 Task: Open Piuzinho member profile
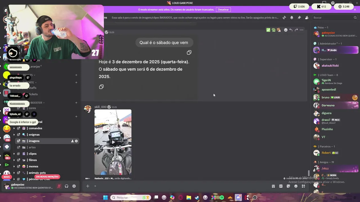[336, 129]
